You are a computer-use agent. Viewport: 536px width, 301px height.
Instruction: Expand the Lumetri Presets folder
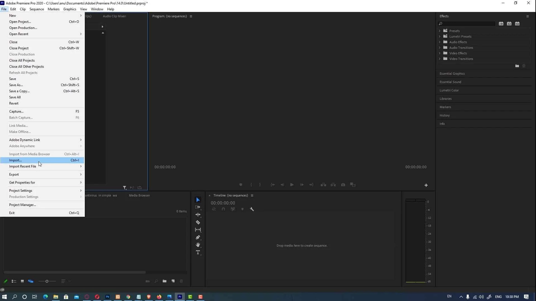point(440,37)
